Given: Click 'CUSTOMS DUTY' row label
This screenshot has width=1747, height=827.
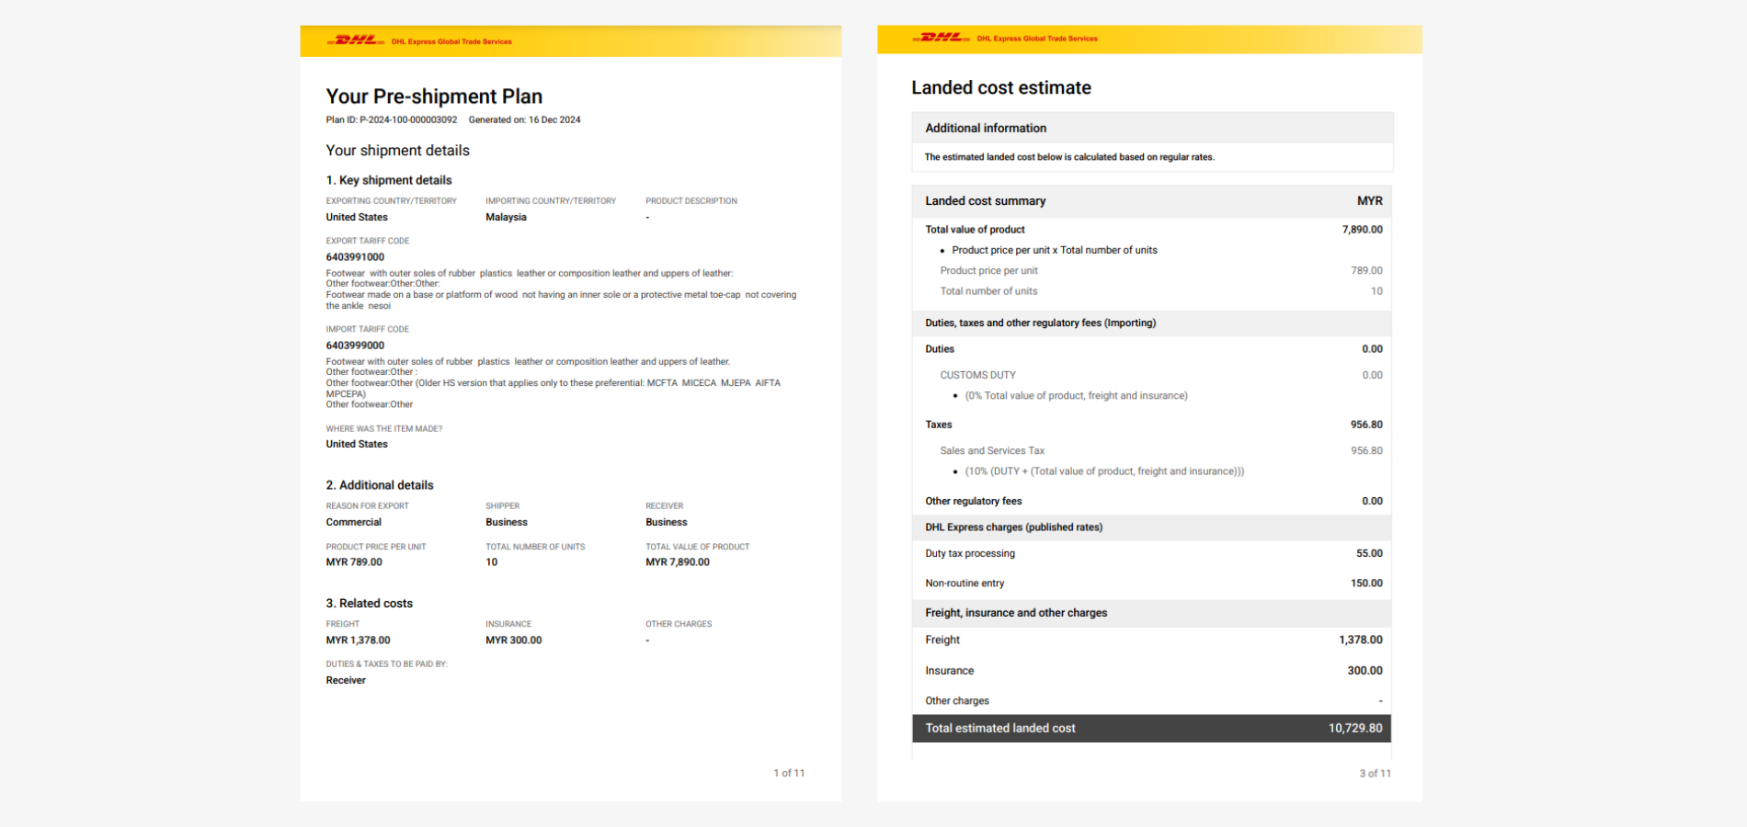Looking at the screenshot, I should click(x=977, y=375).
